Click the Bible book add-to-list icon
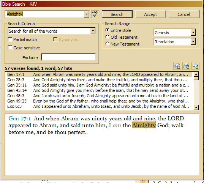 coord(177,66)
